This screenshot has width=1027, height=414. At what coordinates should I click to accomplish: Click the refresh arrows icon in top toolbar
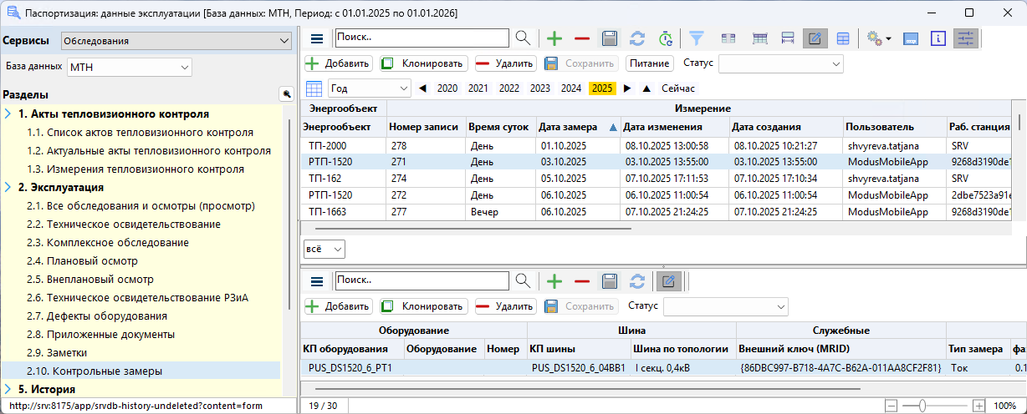[637, 38]
